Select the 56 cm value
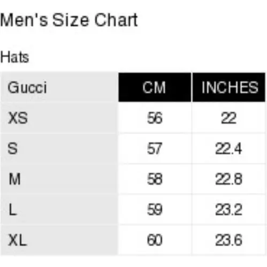This screenshot has width=267, height=267. (x=155, y=118)
